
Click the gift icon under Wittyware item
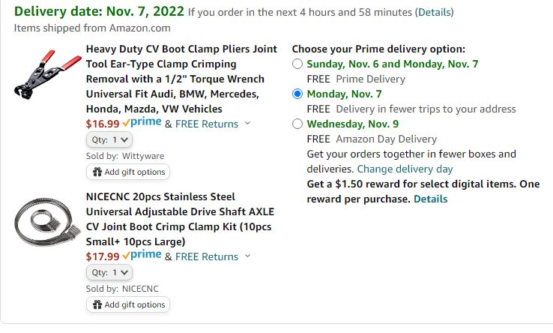[x=97, y=172]
